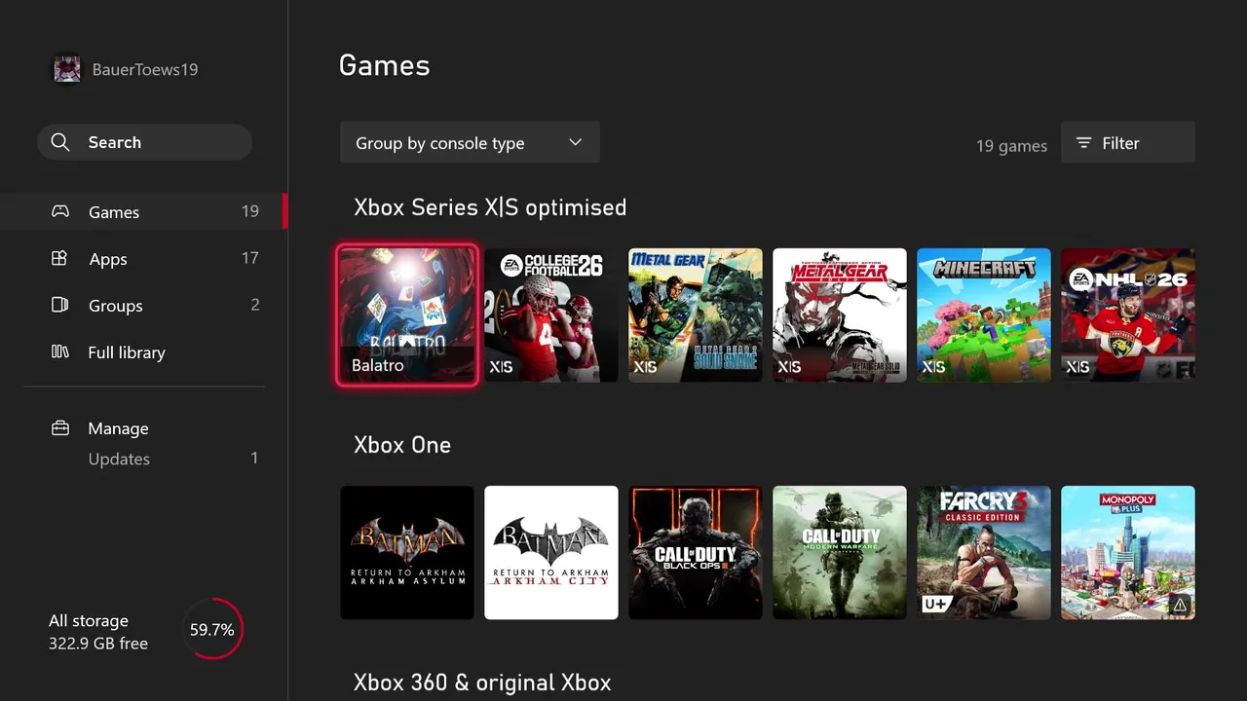Open Far Cry 3 Classic Edition tile

pyautogui.click(x=984, y=552)
